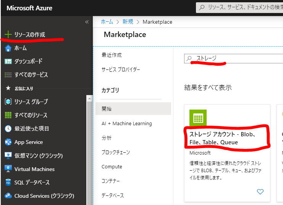This screenshot has width=283, height=205.
Task: Open Virtual Machines from the sidebar
Action: coord(34,169)
